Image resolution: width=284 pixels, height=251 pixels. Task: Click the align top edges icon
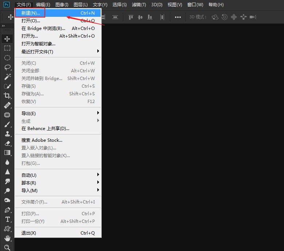[x=131, y=17]
